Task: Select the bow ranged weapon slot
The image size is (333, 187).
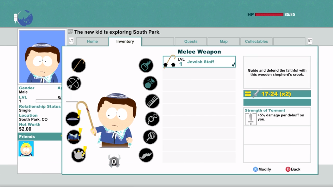Action: click(74, 83)
